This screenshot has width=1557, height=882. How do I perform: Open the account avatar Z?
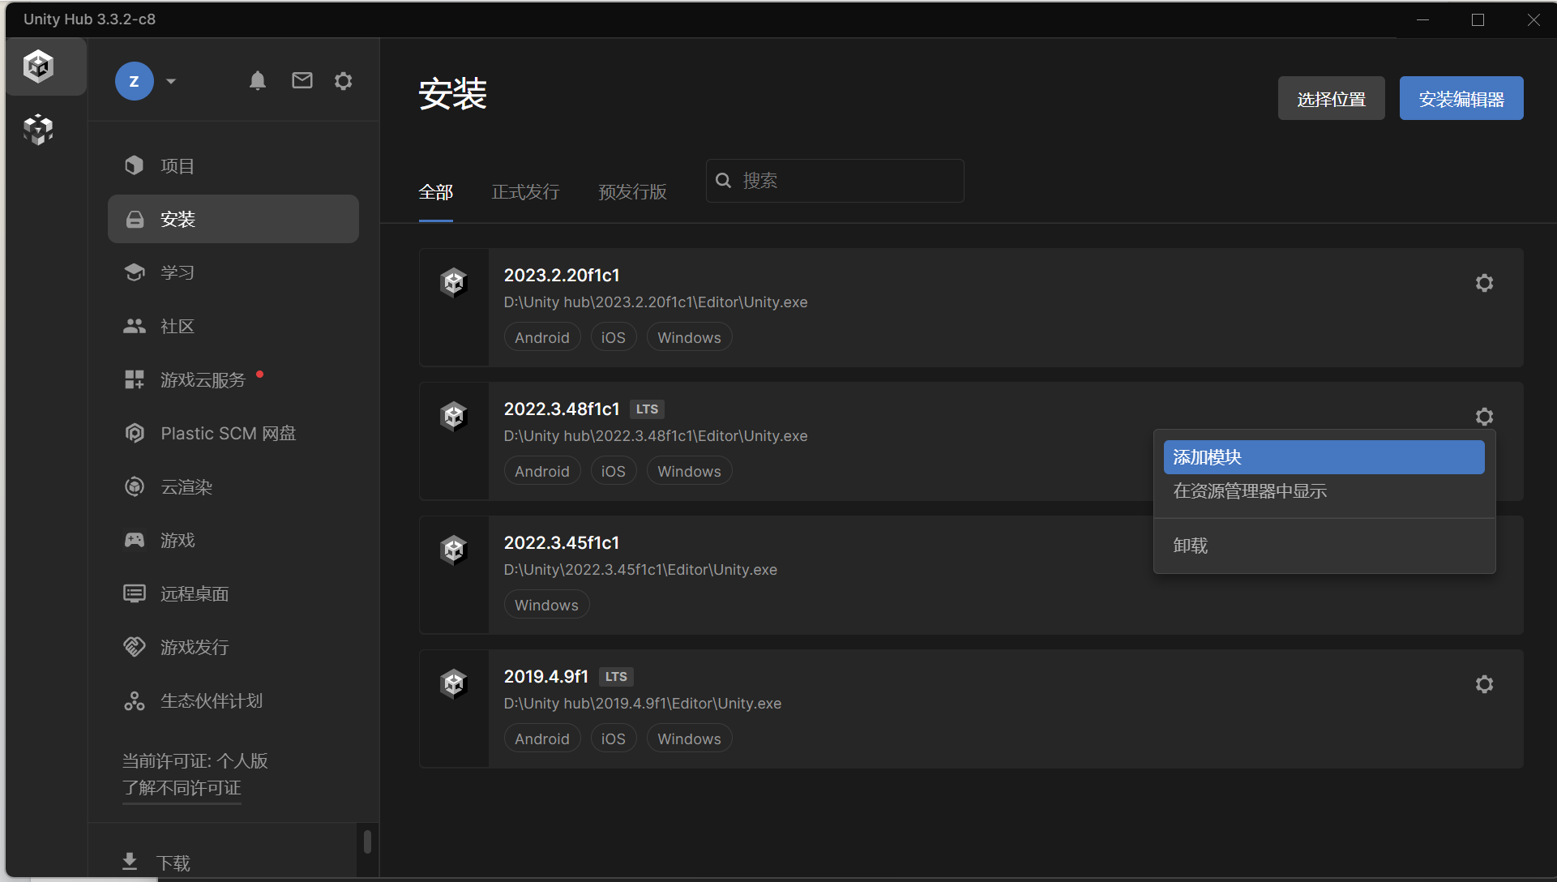(135, 81)
